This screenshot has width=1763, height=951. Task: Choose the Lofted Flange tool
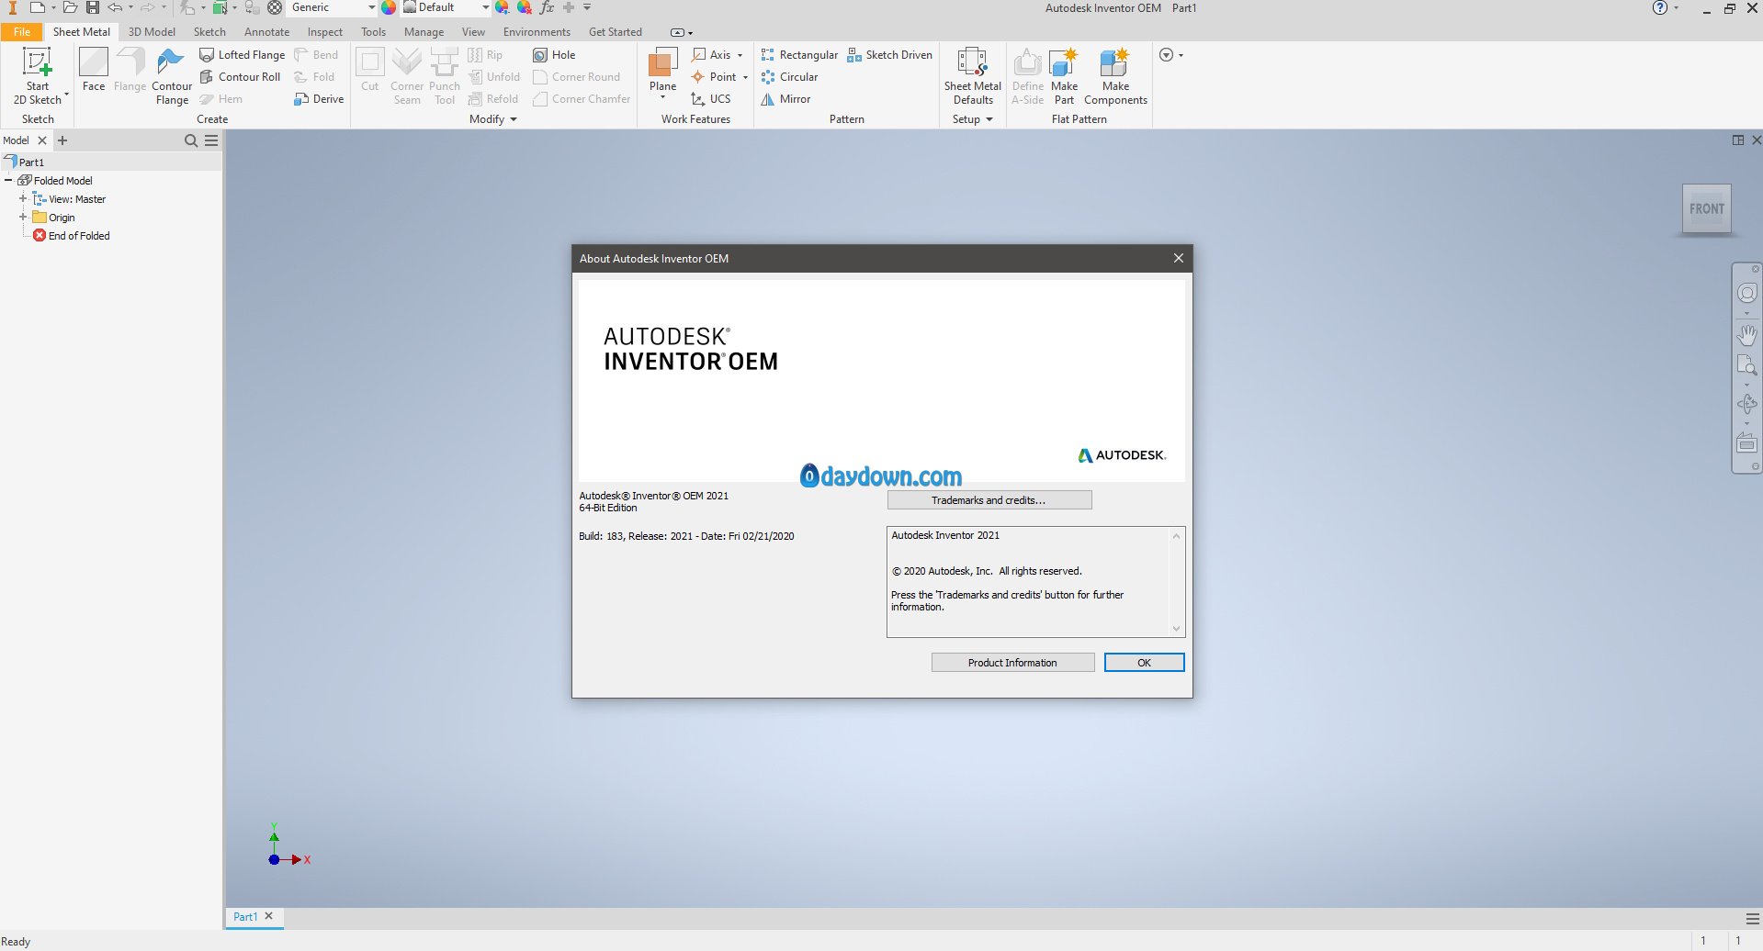point(243,55)
